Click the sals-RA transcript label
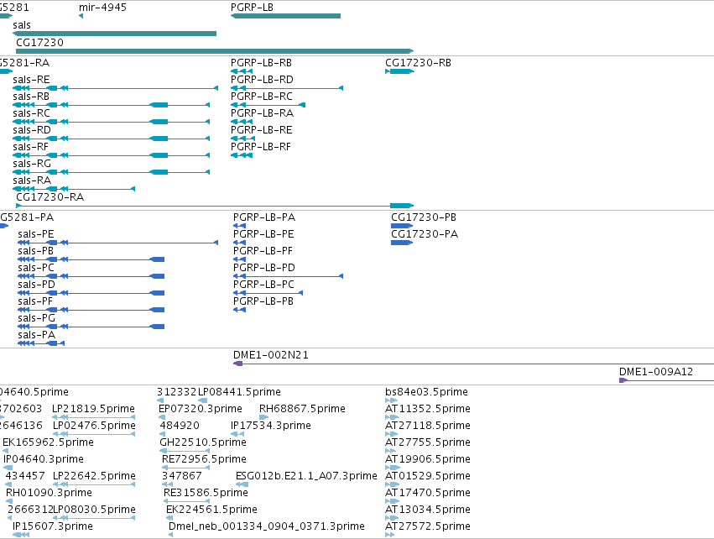The height and width of the screenshot is (539, 714). [x=32, y=181]
